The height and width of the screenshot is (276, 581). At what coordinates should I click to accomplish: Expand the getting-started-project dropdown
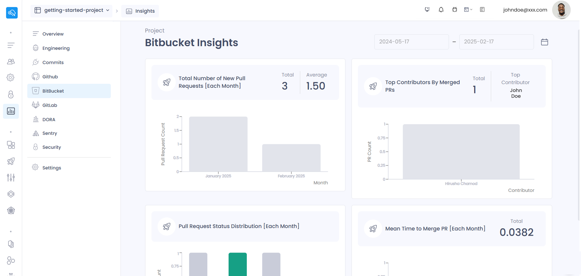click(x=72, y=10)
